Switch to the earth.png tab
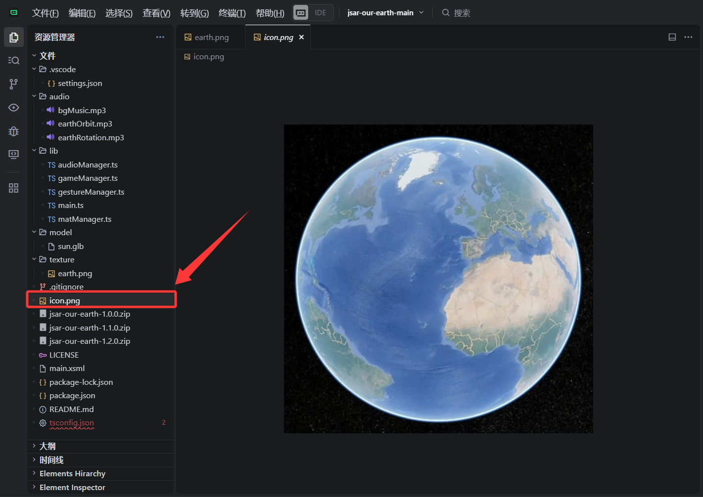This screenshot has width=703, height=497. coord(211,38)
